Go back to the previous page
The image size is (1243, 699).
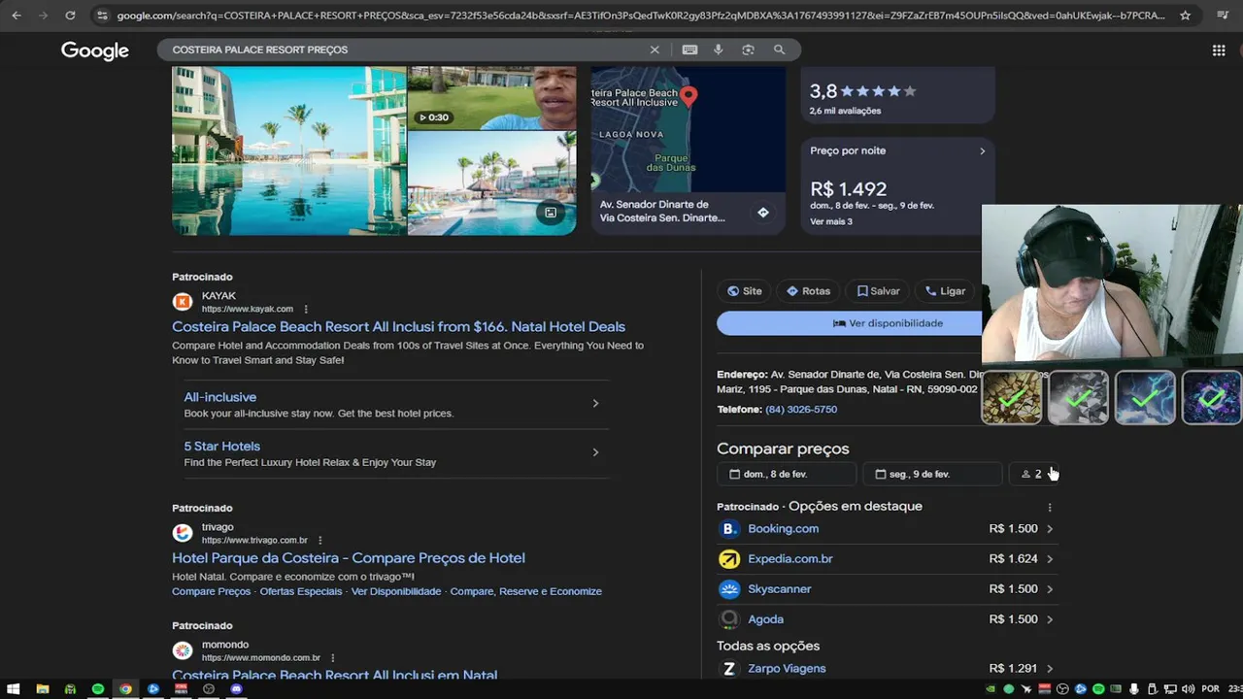(17, 16)
